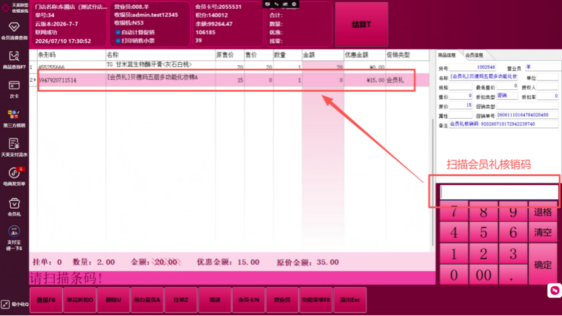Open 支付宝碰一下 sidebar icon
562x316 pixels.
click(14, 238)
